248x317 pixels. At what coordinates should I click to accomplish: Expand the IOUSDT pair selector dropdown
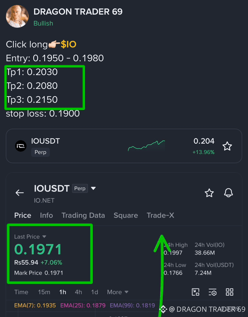tap(93, 188)
